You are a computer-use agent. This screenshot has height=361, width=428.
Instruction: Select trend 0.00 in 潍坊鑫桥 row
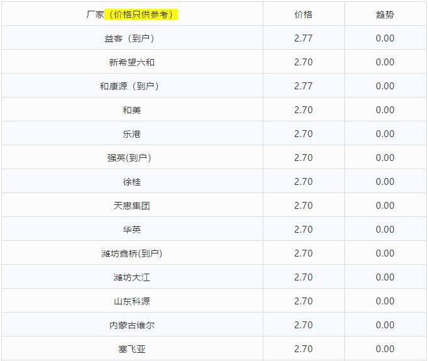[385, 253]
